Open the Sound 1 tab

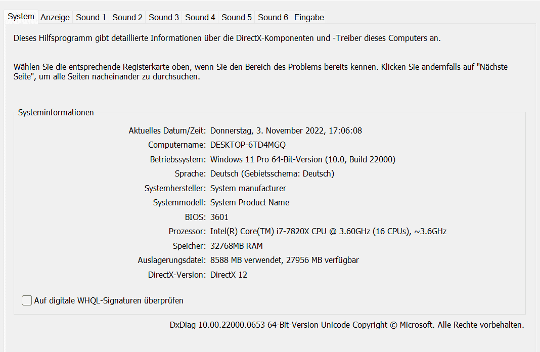[x=91, y=17]
